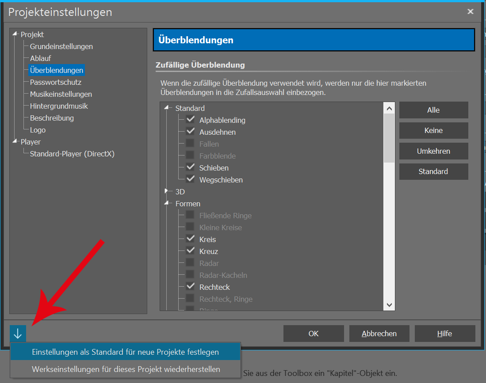Collapse the Formen group
Viewport: 486px width, 383px height.
(167, 204)
